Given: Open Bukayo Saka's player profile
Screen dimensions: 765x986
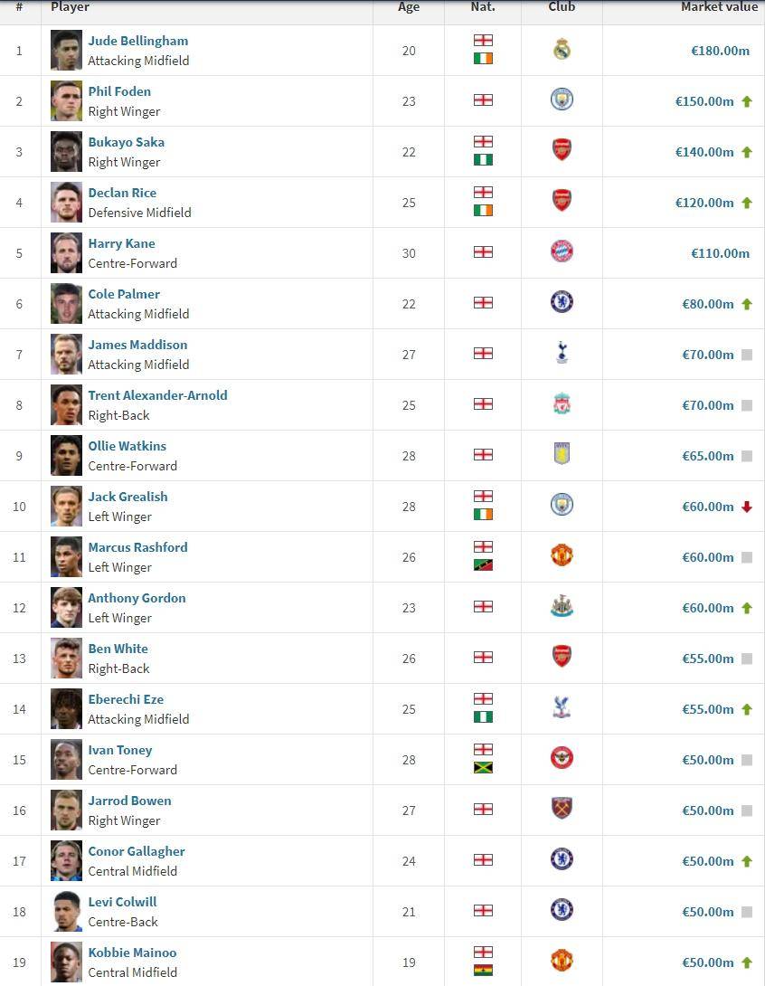Looking at the screenshot, I should (x=126, y=142).
